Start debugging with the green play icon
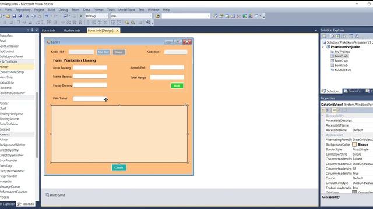This screenshot has width=373, height=209. (x=81, y=16)
